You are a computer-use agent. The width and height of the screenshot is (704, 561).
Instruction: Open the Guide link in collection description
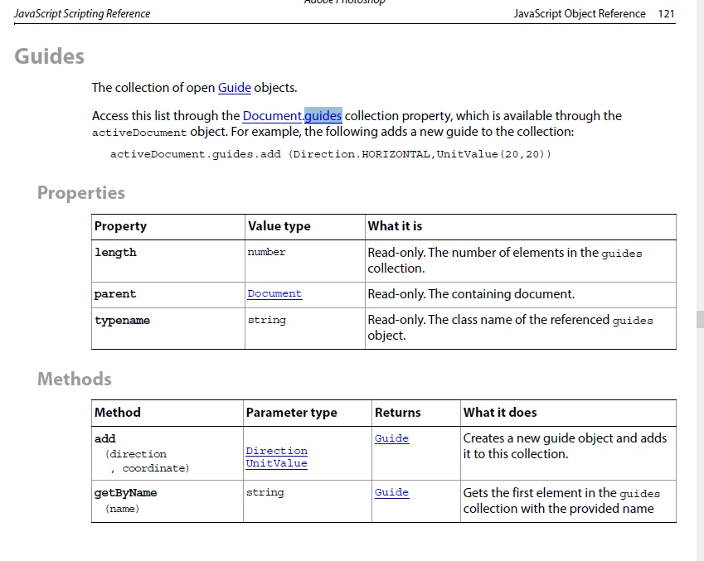235,88
